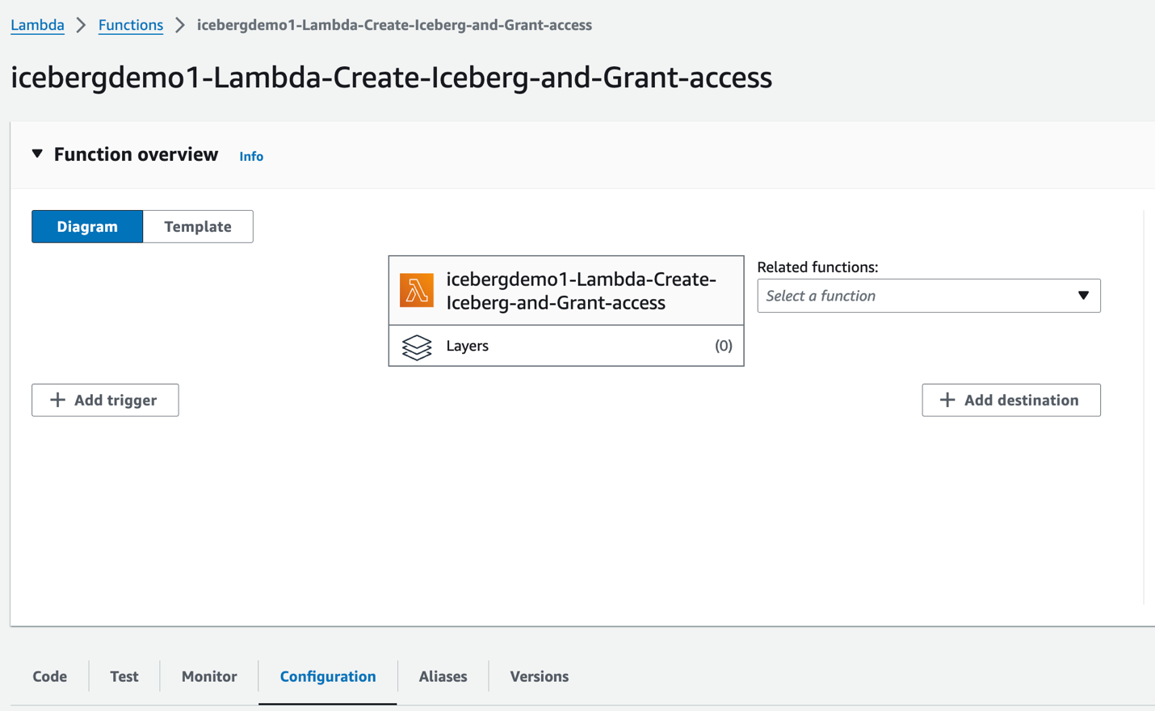Click the Layers stack icon
Viewport: 1155px width, 711px height.
click(x=417, y=347)
